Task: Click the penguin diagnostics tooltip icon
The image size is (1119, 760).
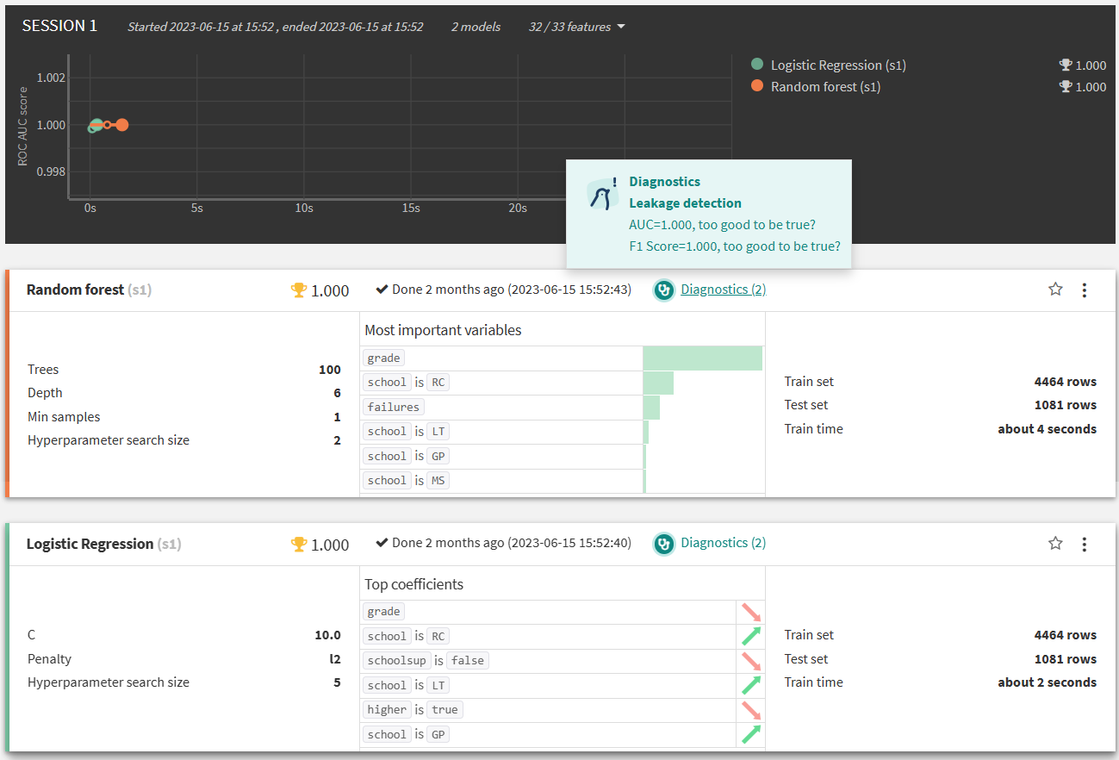Action: (x=602, y=195)
